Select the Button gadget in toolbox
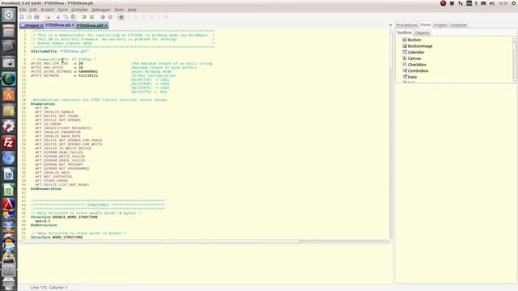Viewport: 518px width, 291px height. tap(414, 40)
